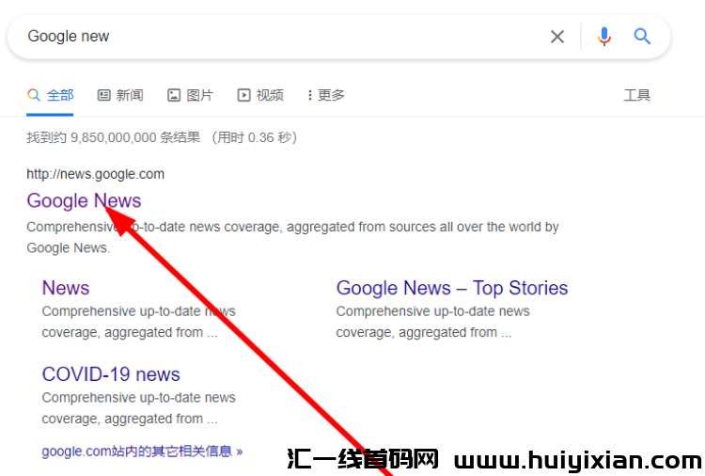705x476 pixels.
Task: Start voice search with the microphone icon
Action: [x=604, y=37]
